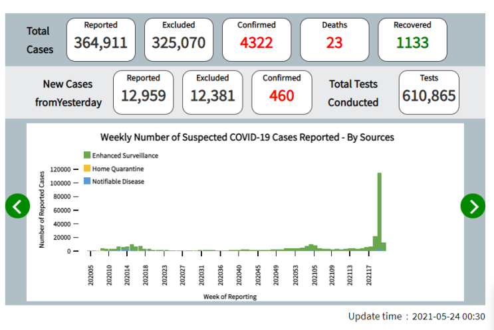This screenshot has height=330, width=494.
Task: Click the 202045 week tick label
Action: (x=258, y=276)
